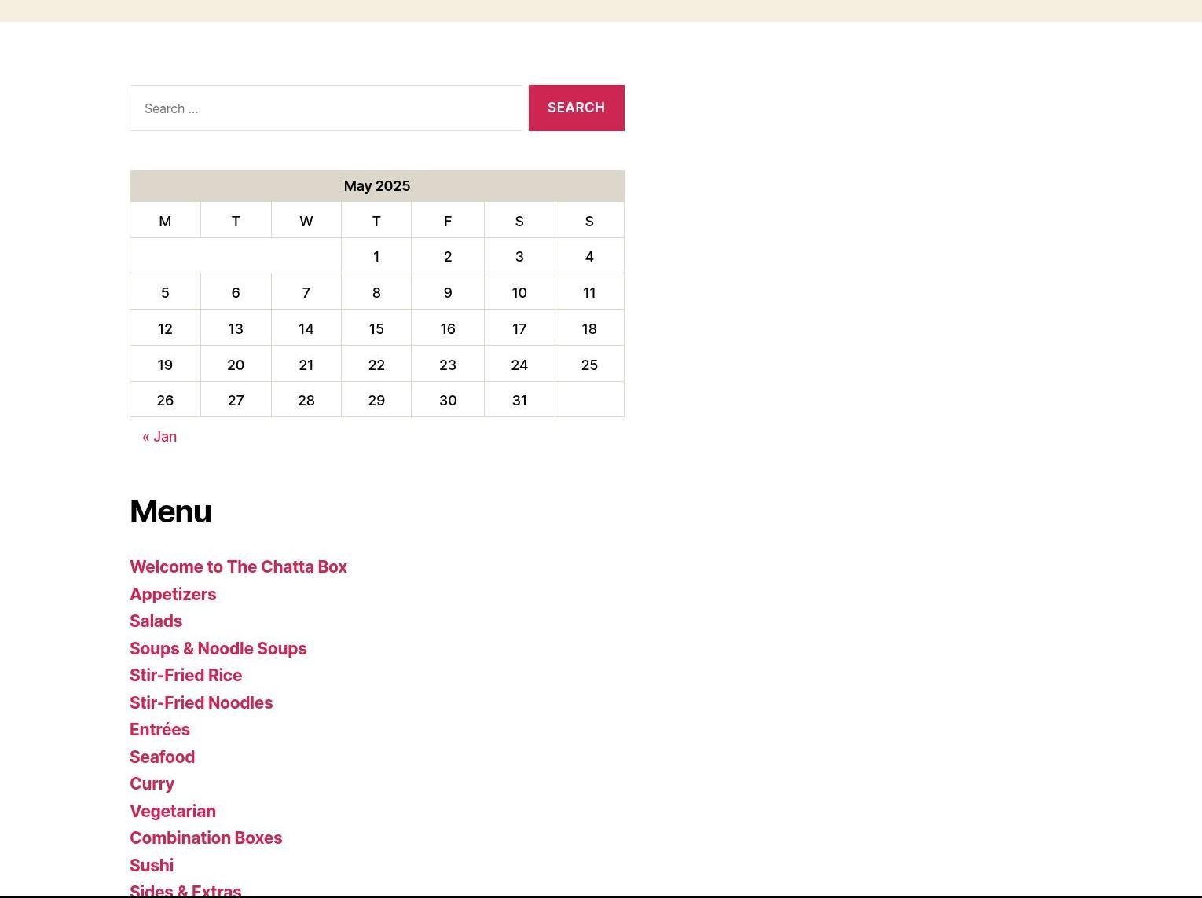Open the Combination Boxes link
Viewport: 1202px width, 898px height.
(206, 838)
